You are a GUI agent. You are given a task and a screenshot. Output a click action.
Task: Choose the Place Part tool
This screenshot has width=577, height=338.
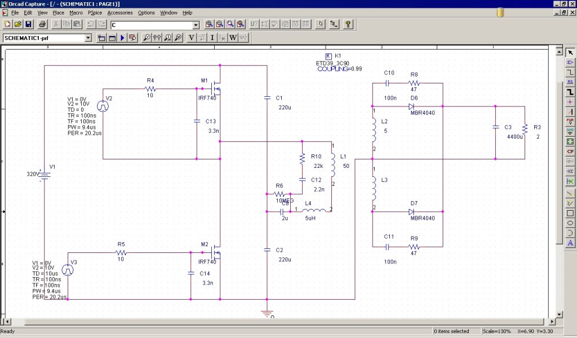[570, 63]
